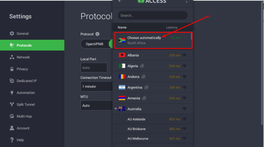Viewport: 264px width, 147px height.
Task: Click the Algeria server flag icon
Action: (122, 66)
